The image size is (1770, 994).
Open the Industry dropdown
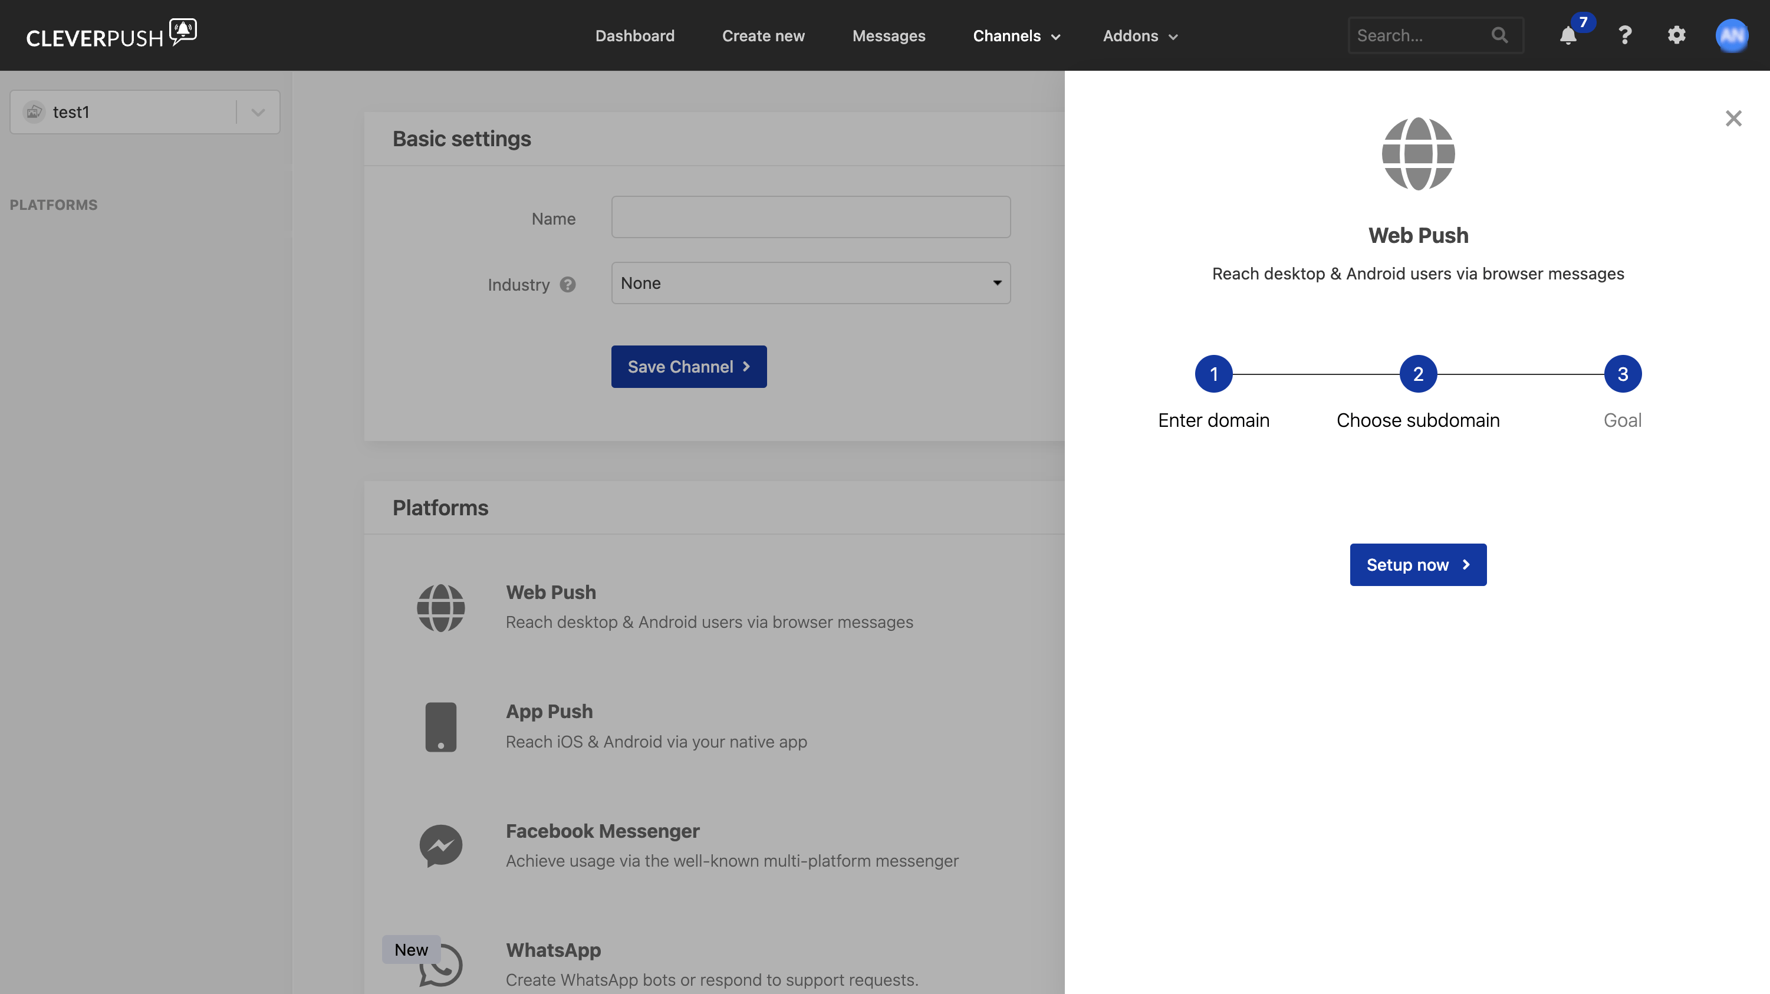(x=811, y=283)
